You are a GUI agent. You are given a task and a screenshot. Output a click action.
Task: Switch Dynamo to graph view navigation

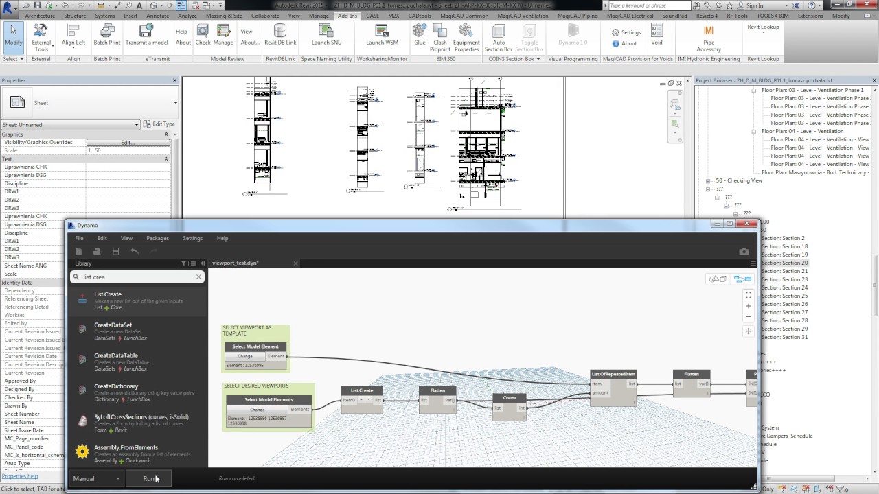click(742, 279)
